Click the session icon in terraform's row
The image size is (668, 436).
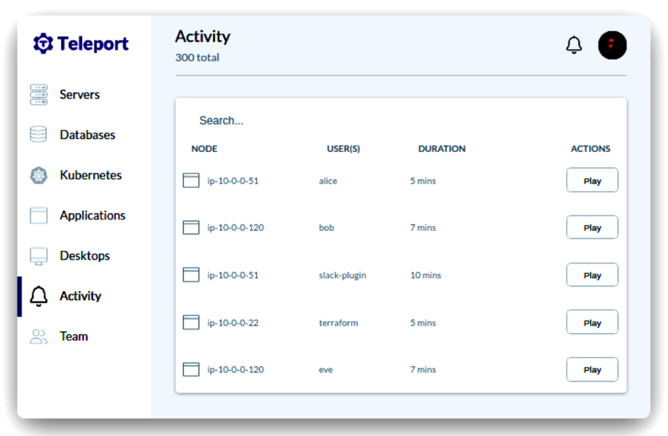click(191, 322)
